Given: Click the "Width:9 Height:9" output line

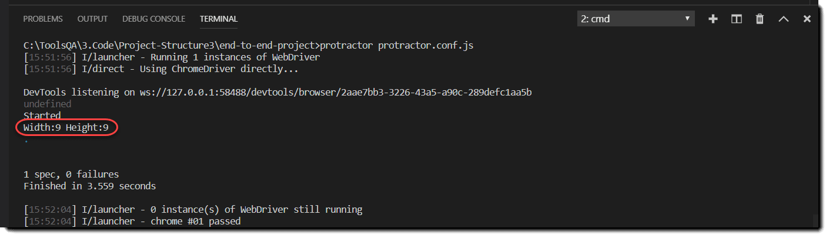Looking at the screenshot, I should tap(66, 128).
